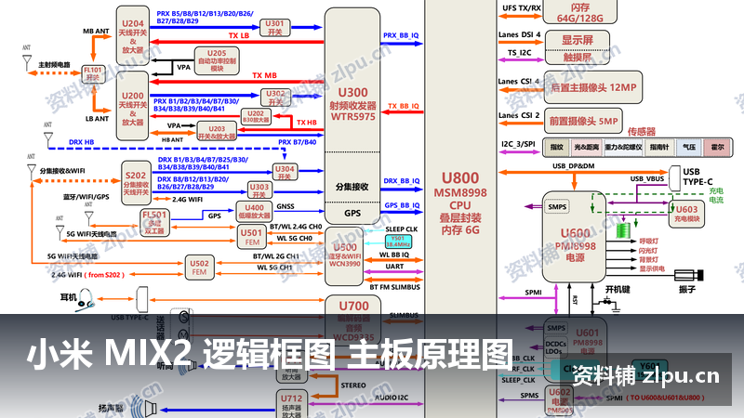Viewport: 744px width, 418px height.
Task: Click the "TX MB" signal label
Action: pos(264,75)
